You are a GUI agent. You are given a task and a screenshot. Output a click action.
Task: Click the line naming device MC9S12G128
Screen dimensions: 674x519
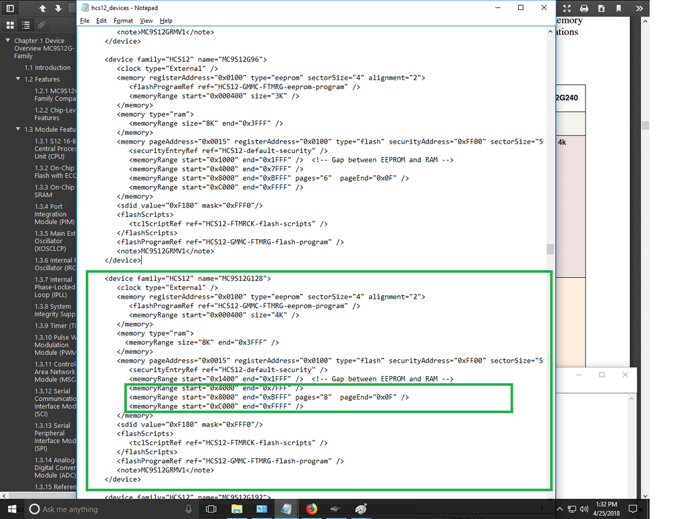188,278
